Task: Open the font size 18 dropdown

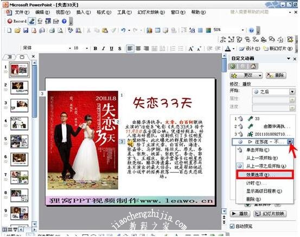Action: point(87,48)
